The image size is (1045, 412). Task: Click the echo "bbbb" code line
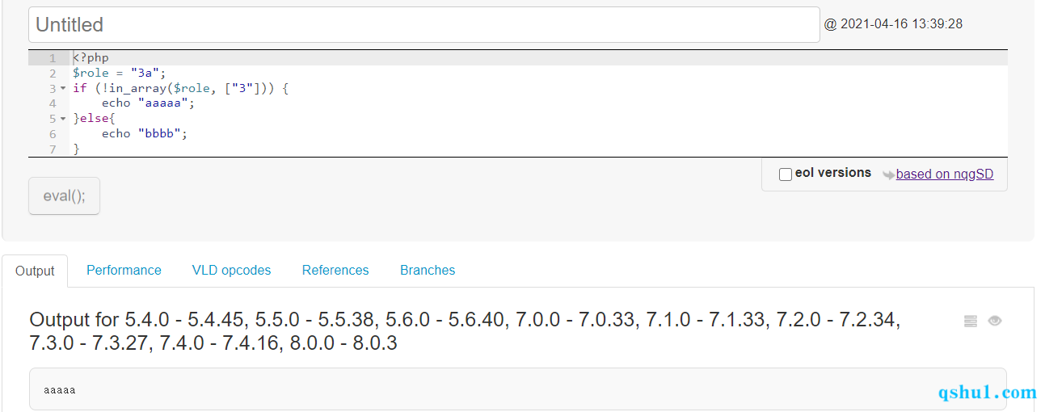pyautogui.click(x=144, y=134)
